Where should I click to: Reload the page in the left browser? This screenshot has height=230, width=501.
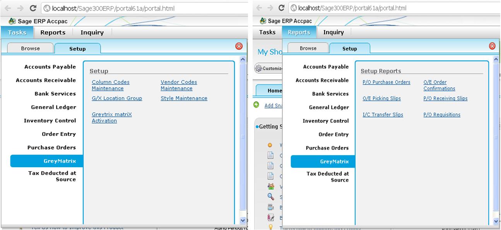pos(33,8)
